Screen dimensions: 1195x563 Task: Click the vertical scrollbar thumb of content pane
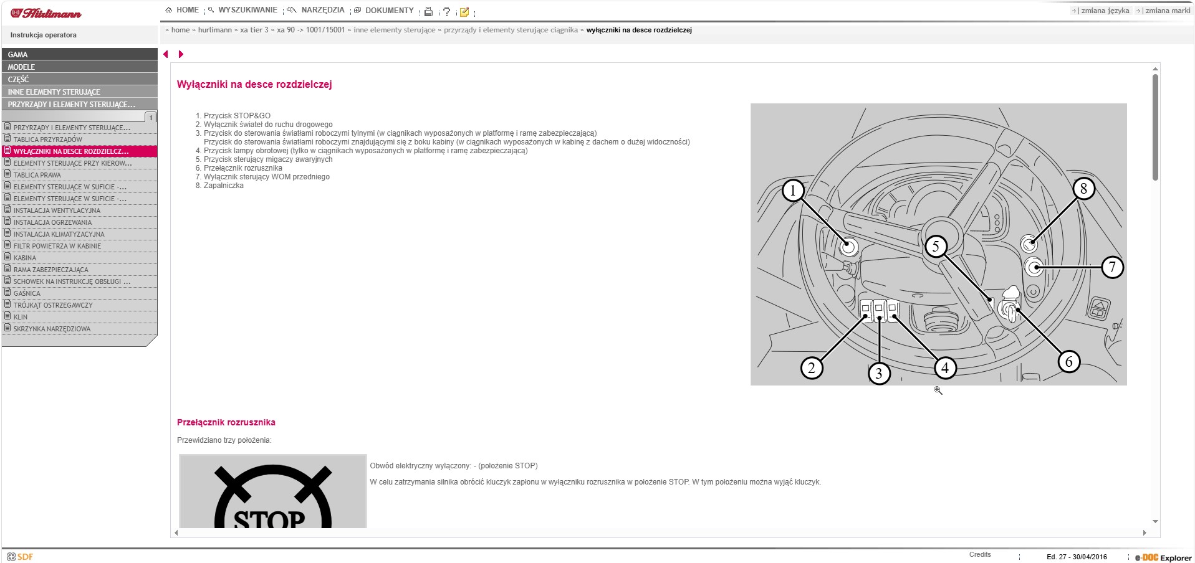[x=1155, y=128]
